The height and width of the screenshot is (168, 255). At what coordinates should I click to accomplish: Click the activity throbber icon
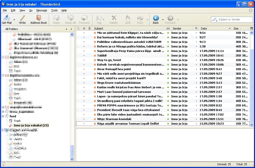[x=251, y=10]
